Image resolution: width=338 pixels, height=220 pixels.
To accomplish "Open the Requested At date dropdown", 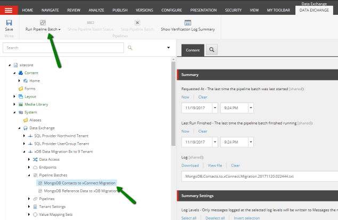I will (215, 108).
